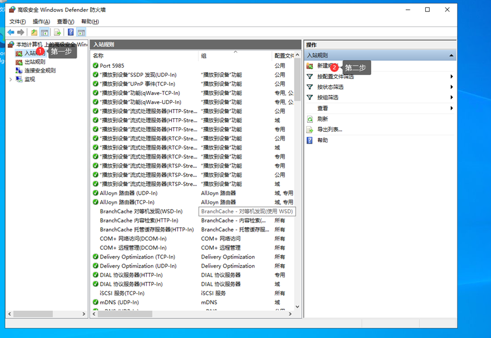Click the rules list vertical scroll up arrow
This screenshot has width=491, height=338.
(x=297, y=55)
